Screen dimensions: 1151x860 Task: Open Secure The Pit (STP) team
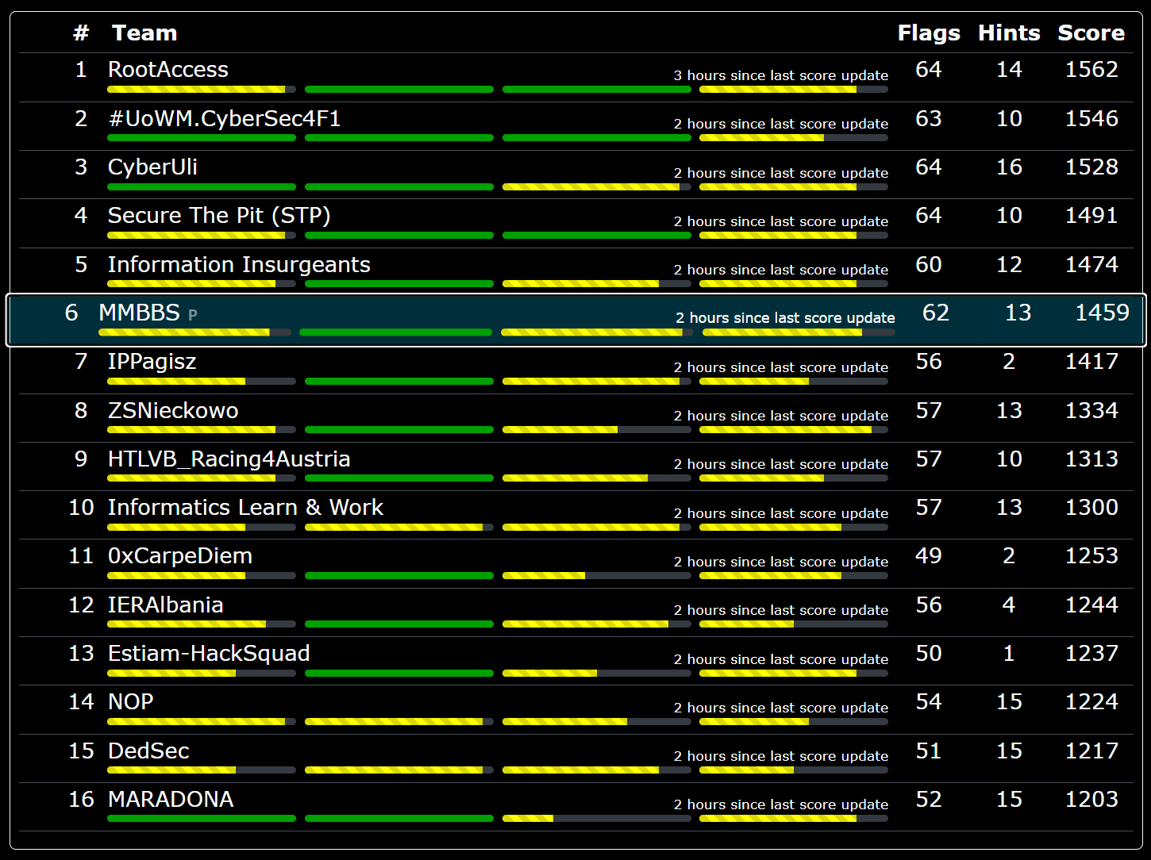pyautogui.click(x=219, y=216)
